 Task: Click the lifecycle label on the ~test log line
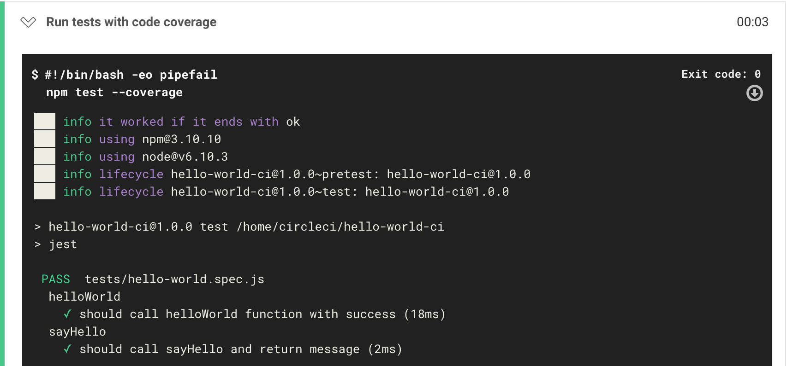click(x=131, y=192)
